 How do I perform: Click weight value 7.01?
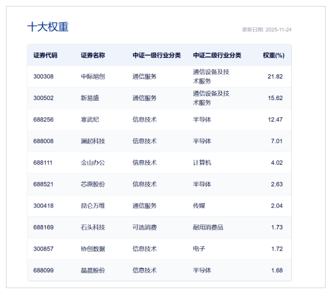coord(277,141)
